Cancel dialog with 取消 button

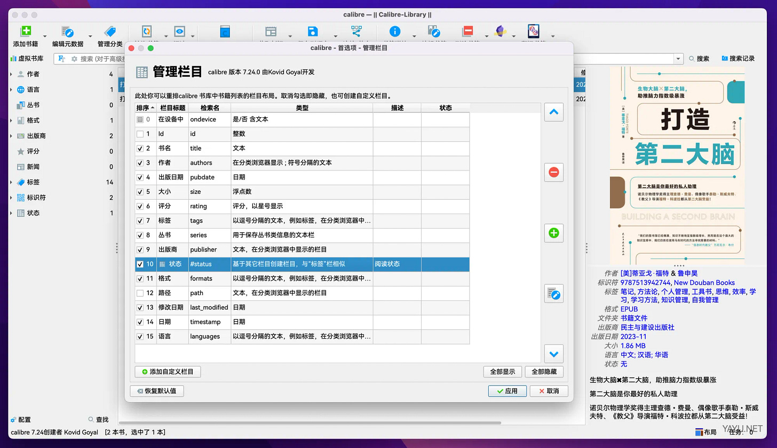tap(549, 391)
